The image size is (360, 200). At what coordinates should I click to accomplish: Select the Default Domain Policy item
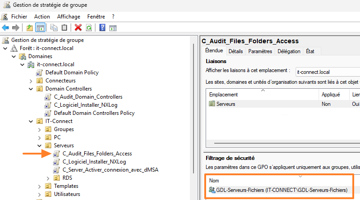point(72,72)
